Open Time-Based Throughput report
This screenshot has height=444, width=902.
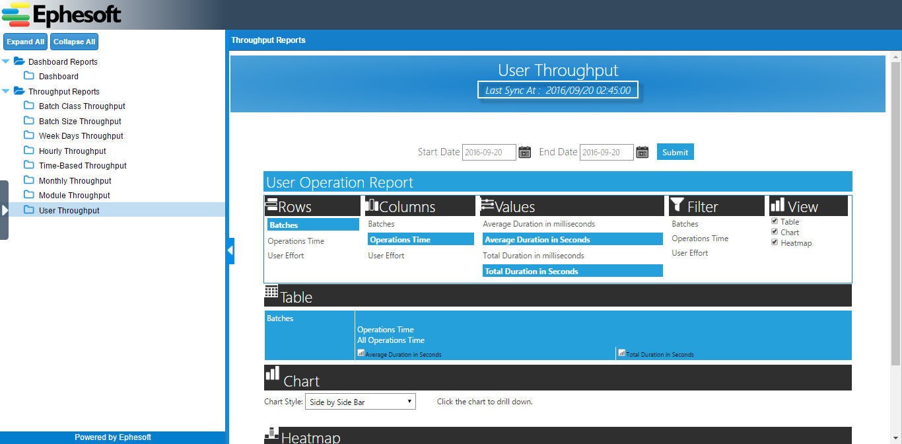click(83, 165)
